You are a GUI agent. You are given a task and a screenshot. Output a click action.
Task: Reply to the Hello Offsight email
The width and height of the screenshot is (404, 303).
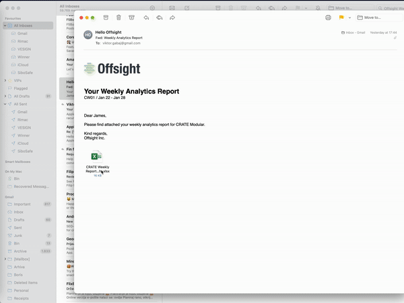146,18
